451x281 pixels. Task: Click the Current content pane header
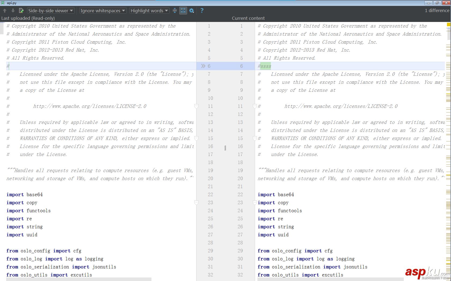click(248, 18)
